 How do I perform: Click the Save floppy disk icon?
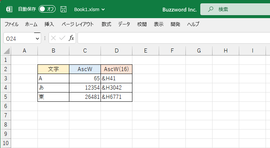click(x=63, y=9)
